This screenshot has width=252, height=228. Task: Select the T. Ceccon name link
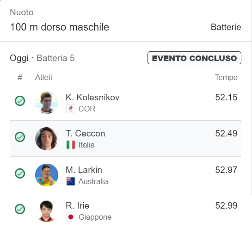tap(86, 134)
